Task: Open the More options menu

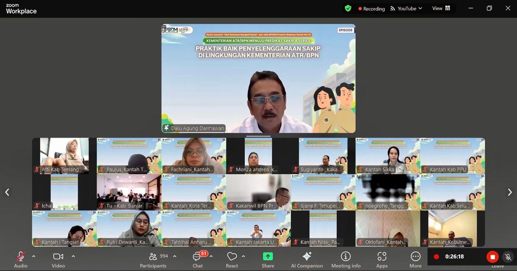Action: click(x=415, y=257)
